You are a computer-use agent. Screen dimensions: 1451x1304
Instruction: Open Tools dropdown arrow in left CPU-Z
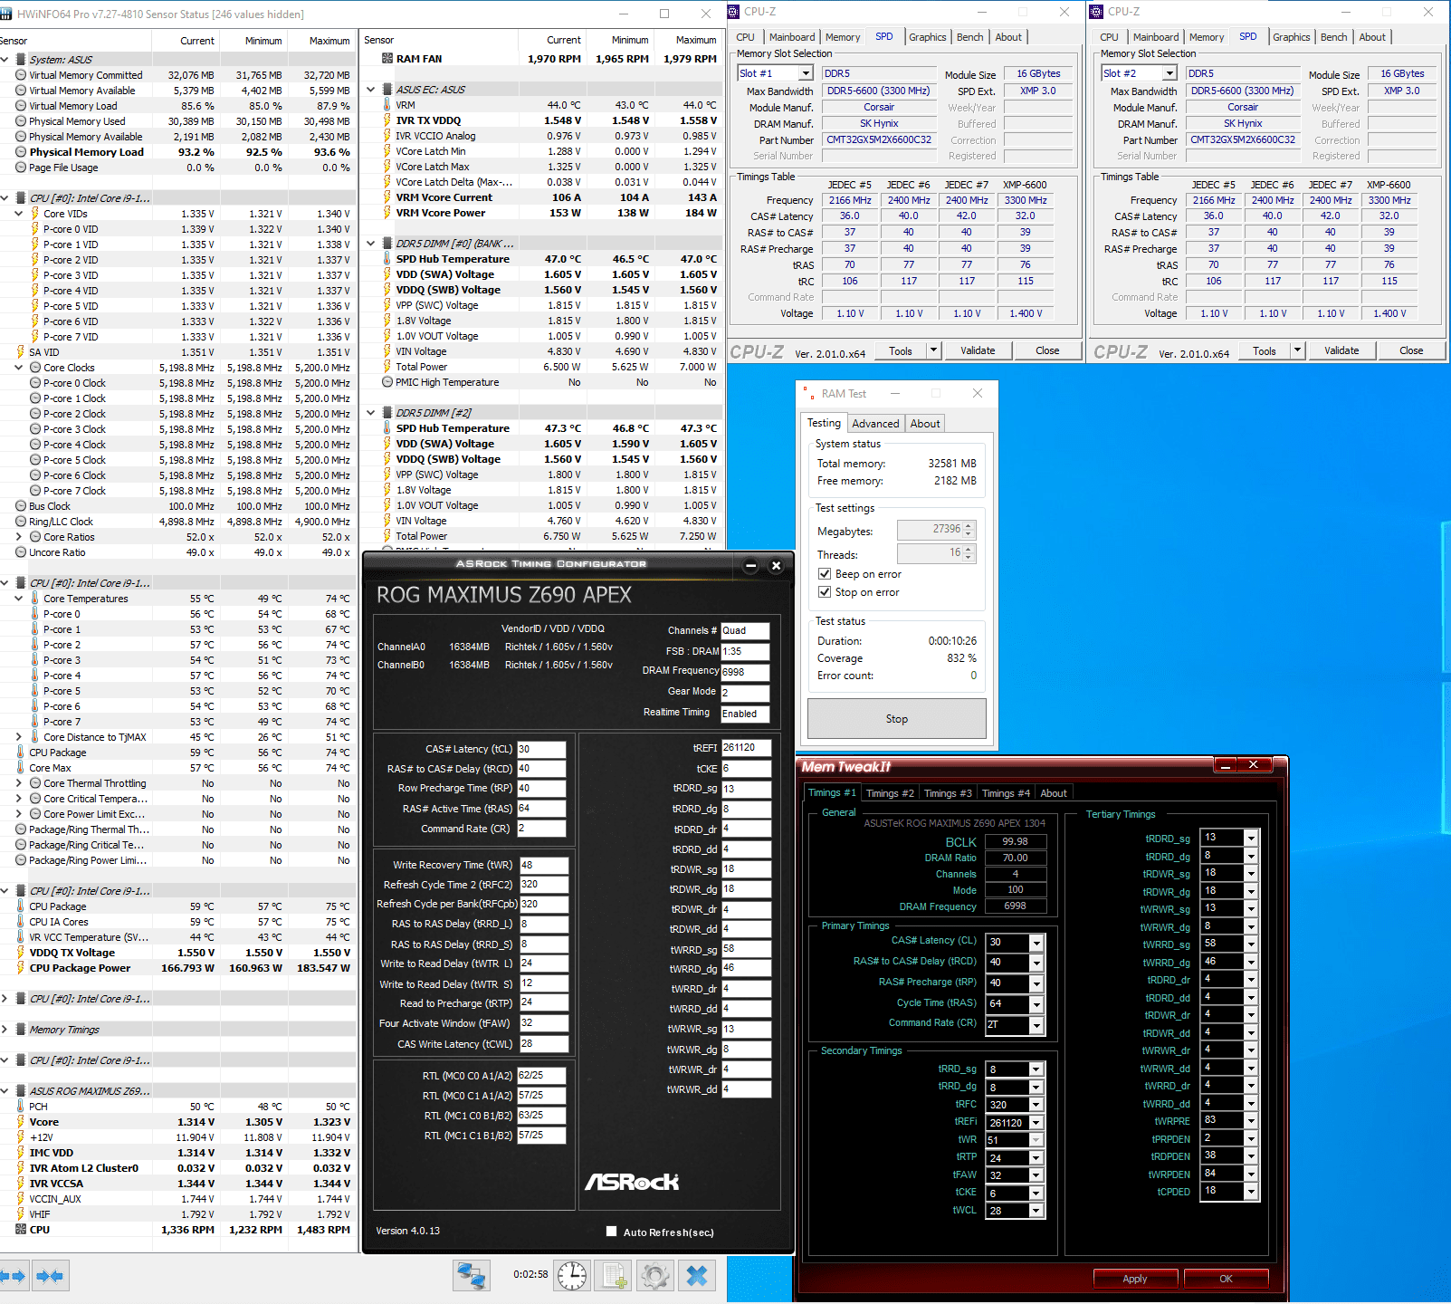tap(934, 350)
